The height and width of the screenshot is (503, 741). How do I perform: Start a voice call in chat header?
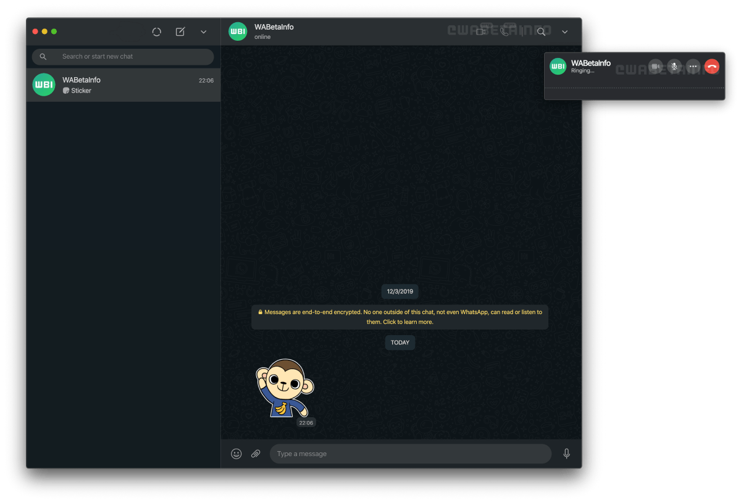[x=505, y=32]
